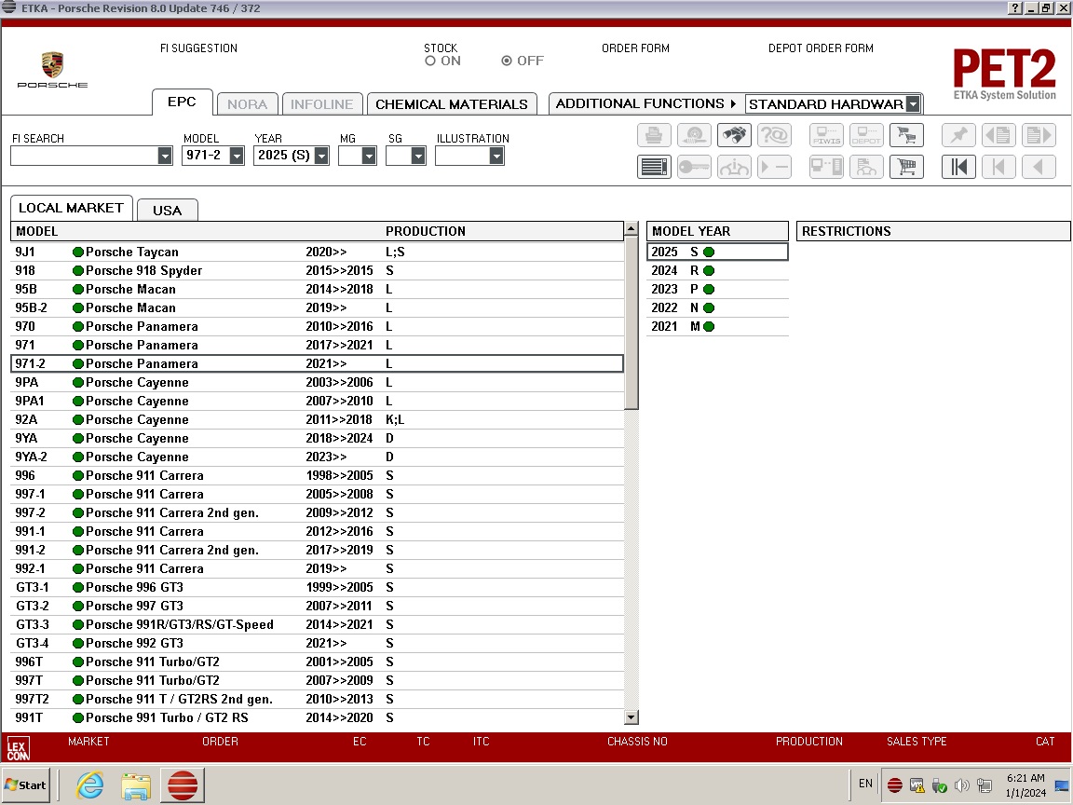Click the key icon button
This screenshot has height=805, width=1073.
[x=694, y=167]
